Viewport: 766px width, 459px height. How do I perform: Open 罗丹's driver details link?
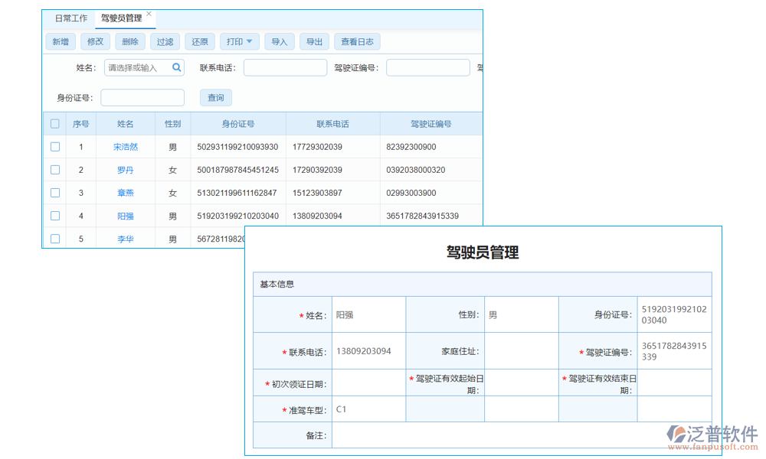(125, 170)
